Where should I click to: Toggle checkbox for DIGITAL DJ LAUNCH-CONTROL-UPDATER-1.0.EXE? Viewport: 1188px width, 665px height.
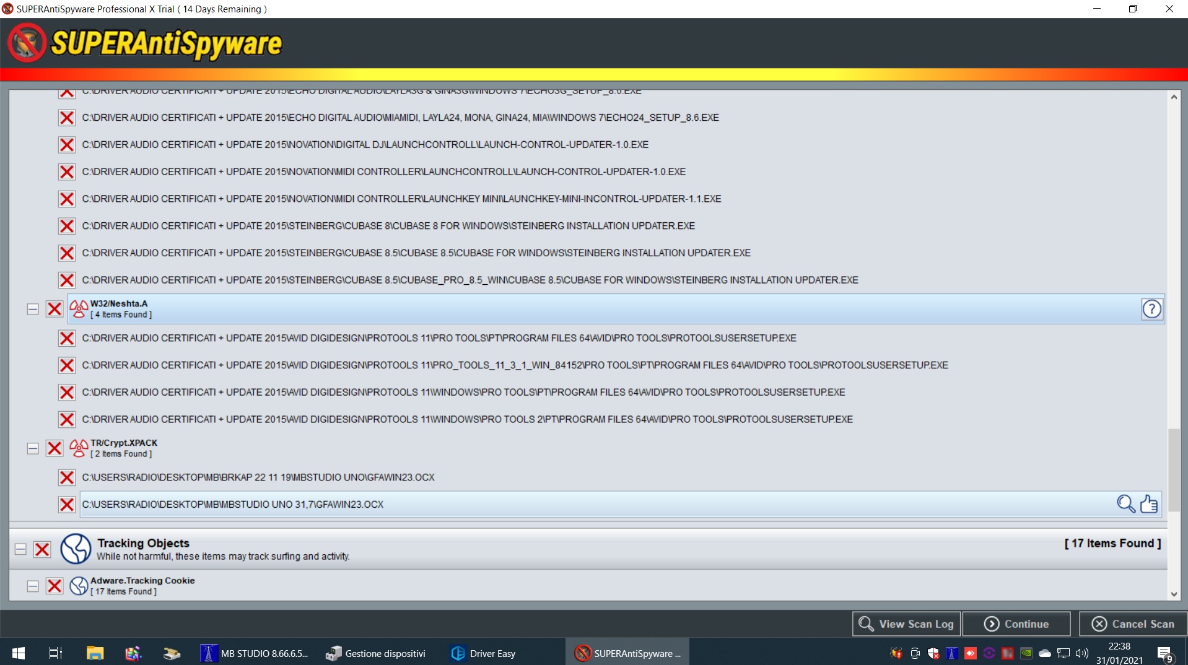[67, 145]
